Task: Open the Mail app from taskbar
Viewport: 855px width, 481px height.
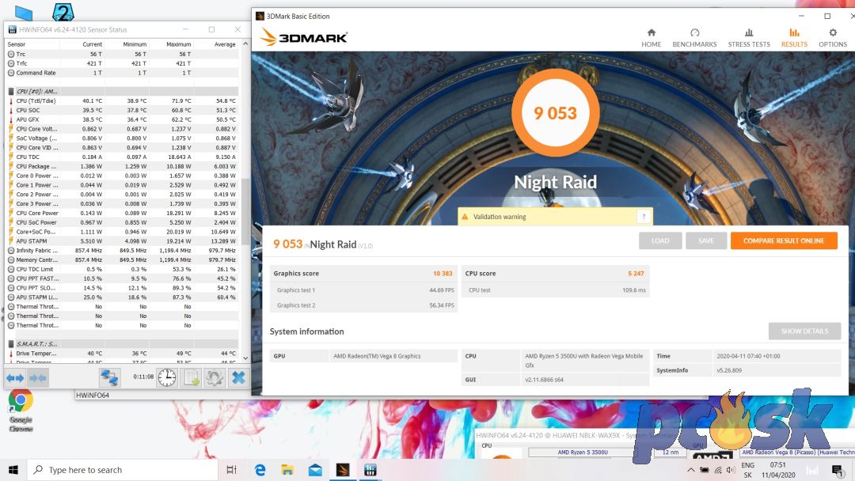Action: point(315,470)
